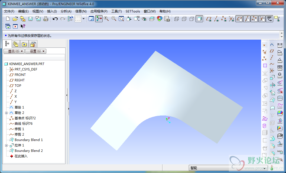Expand the 拉伸 1 tree node

pyautogui.click(x=6, y=145)
